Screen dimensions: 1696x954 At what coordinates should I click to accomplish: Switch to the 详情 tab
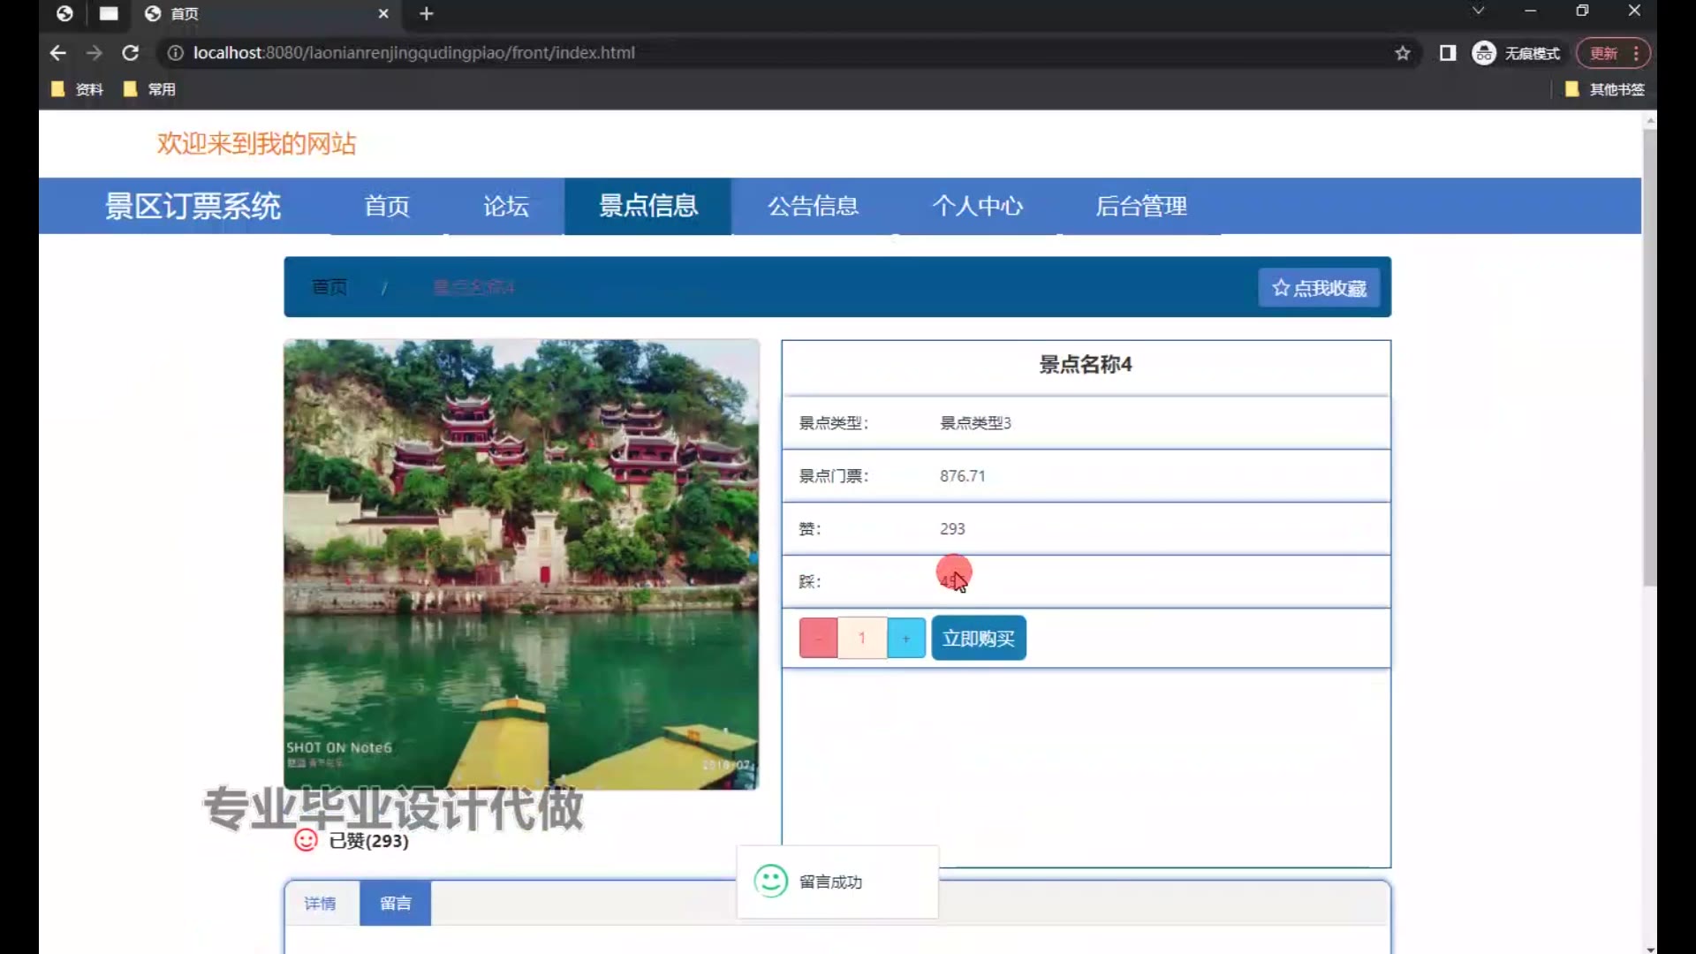click(x=321, y=903)
